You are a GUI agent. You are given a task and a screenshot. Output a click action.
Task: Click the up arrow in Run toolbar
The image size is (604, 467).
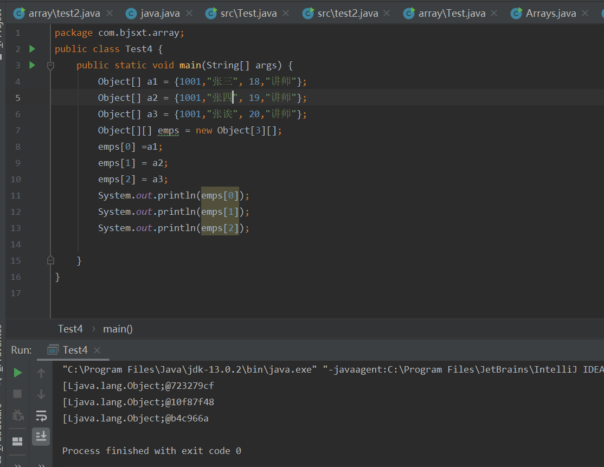pos(41,373)
